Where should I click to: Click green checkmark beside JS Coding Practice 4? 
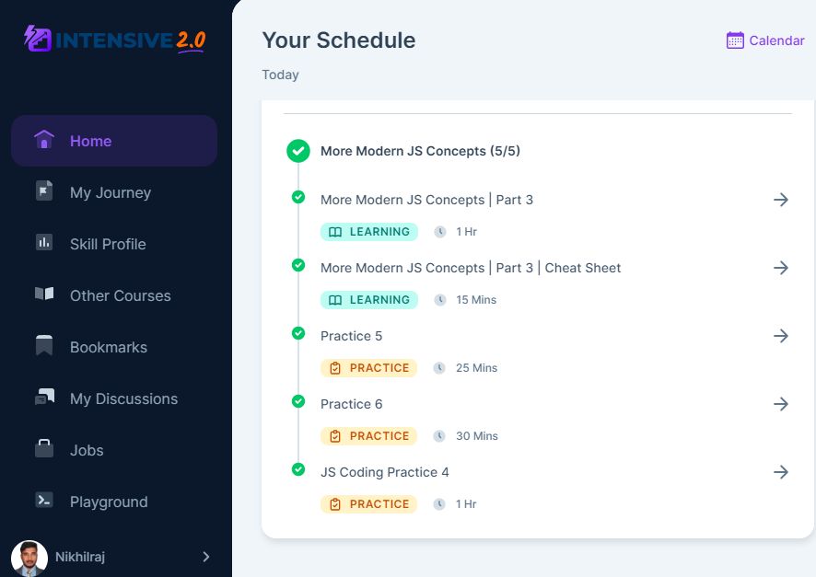(x=298, y=469)
